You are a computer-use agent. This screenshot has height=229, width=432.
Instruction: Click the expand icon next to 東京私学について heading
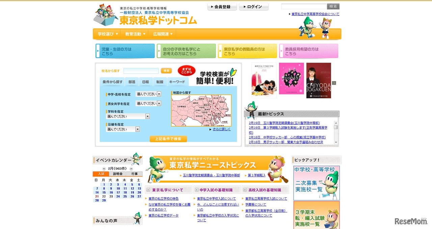(148, 190)
